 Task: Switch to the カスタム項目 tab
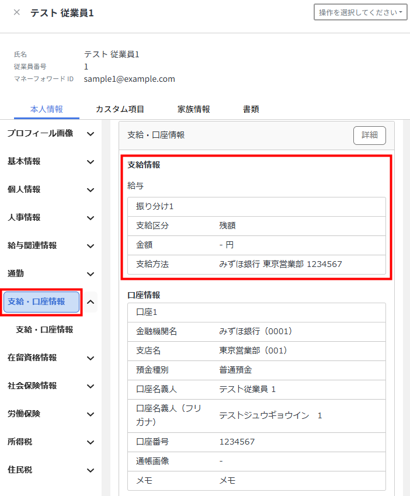[x=120, y=109]
